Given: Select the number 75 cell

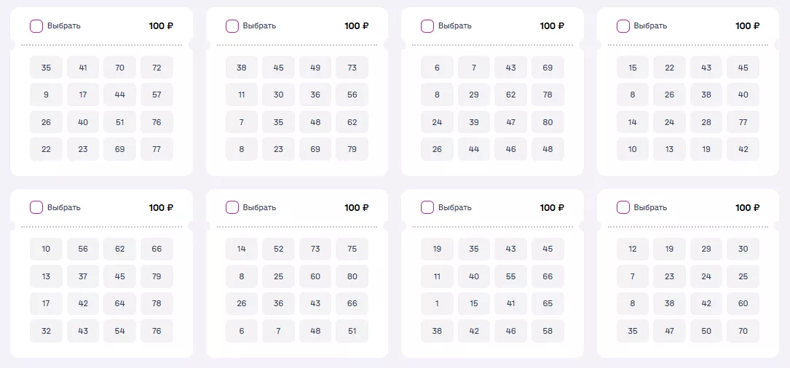Looking at the screenshot, I should coord(352,249).
